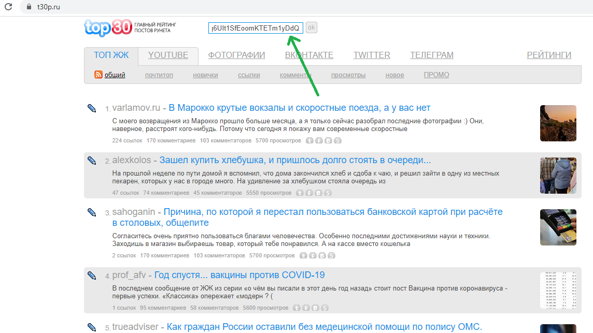Viewport: 593px width, 333px height.
Task: Click the S share icon for varlamov.ru post
Action: pos(338,141)
